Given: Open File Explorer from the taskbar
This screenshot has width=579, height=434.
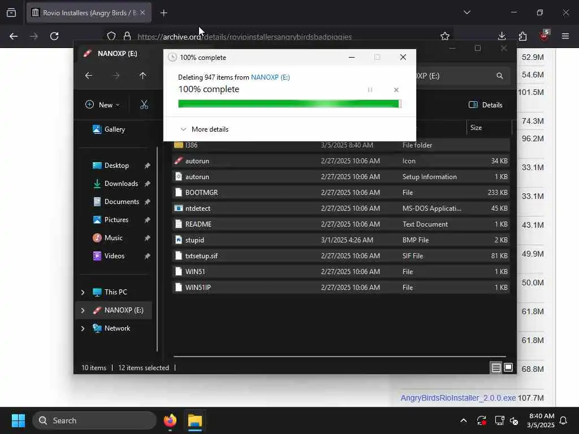Looking at the screenshot, I should (x=195, y=420).
